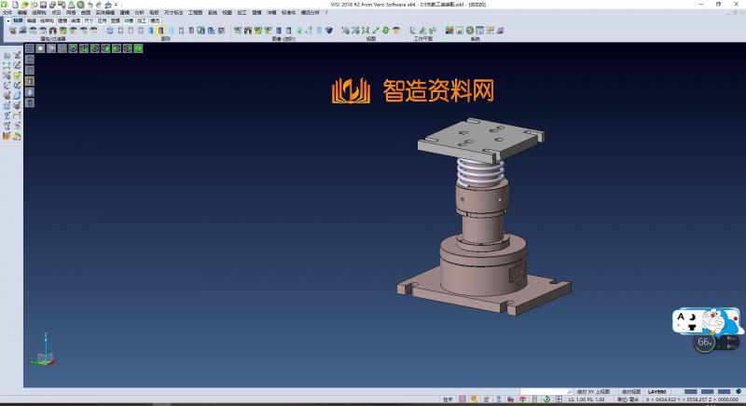Click the LS: 1.00 PS: 1.00 scale readout
The image size is (746, 406).
587,399
